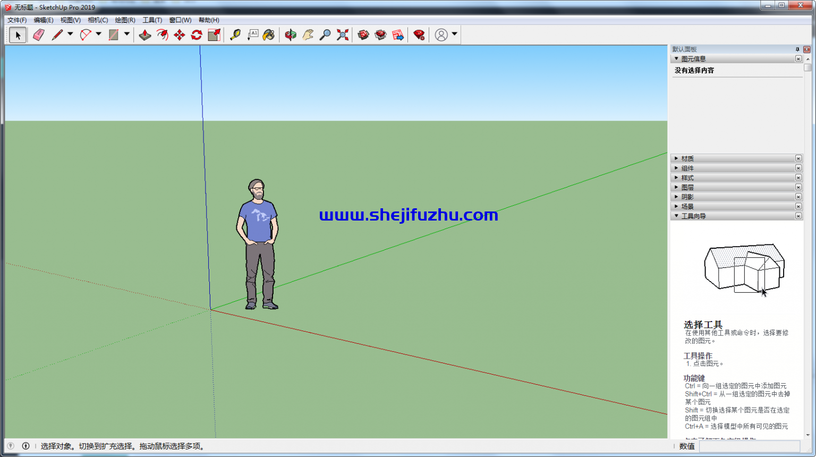Activate the Rotate tool

(197, 35)
